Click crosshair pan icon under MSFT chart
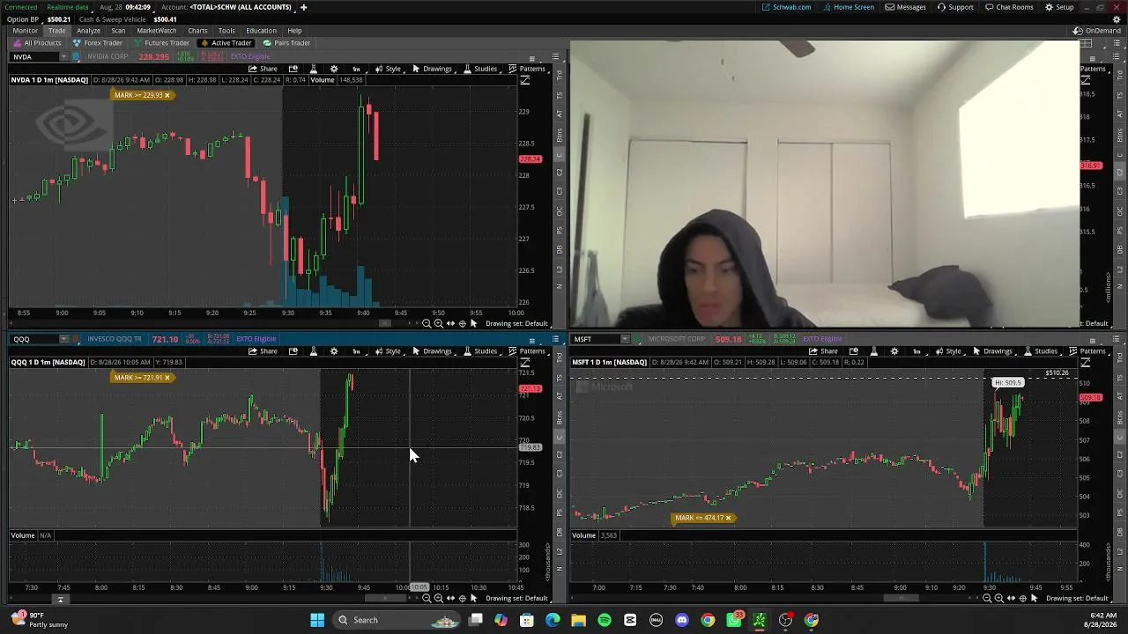 [1023, 598]
